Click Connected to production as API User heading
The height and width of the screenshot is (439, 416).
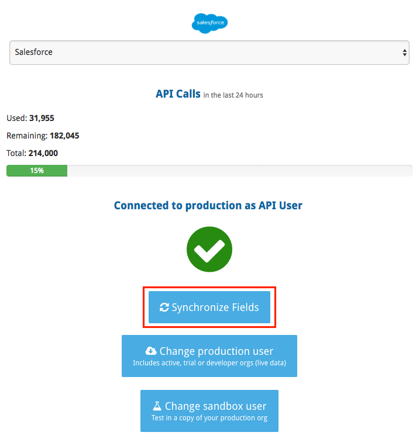[208, 206]
